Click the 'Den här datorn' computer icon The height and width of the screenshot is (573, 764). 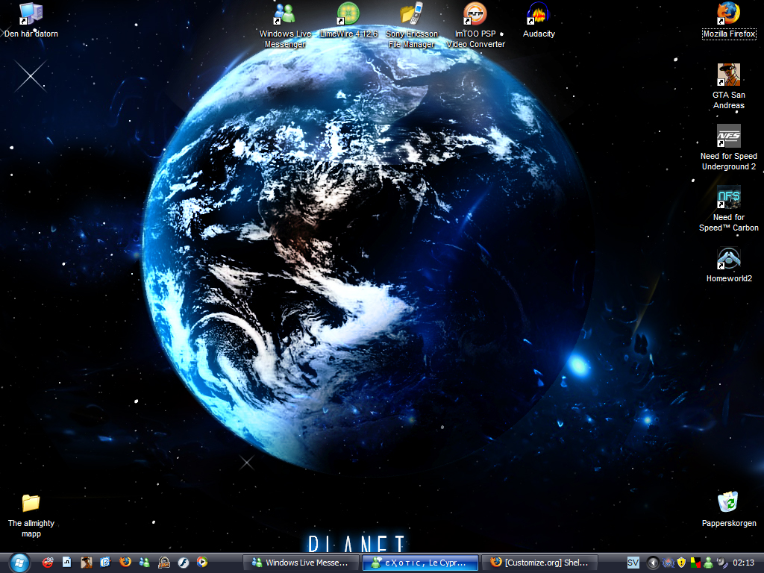[x=31, y=13]
